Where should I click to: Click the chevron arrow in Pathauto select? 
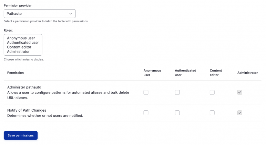coord(71,14)
